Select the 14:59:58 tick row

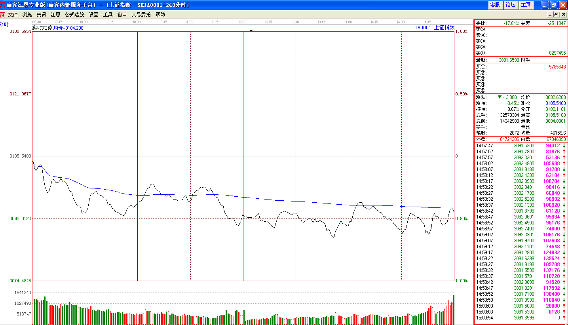coord(521,300)
